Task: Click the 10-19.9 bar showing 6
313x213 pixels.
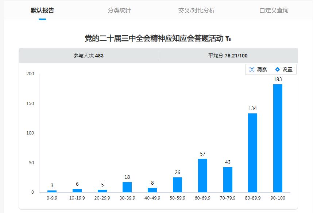Action: click(x=77, y=190)
